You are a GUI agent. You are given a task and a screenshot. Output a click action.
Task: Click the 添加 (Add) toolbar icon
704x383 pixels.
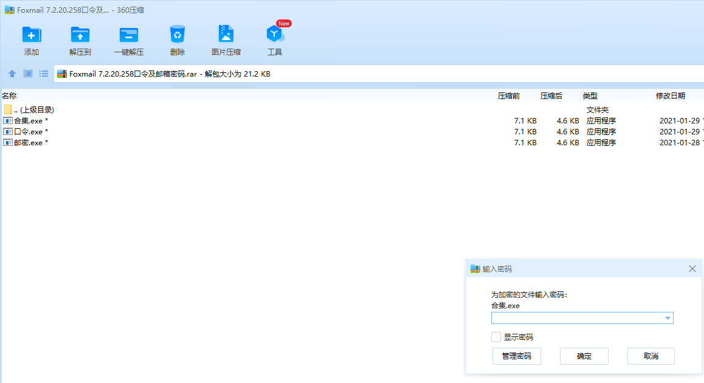(32, 35)
